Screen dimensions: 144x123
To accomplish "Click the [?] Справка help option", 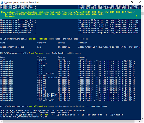I will (116, 115).
